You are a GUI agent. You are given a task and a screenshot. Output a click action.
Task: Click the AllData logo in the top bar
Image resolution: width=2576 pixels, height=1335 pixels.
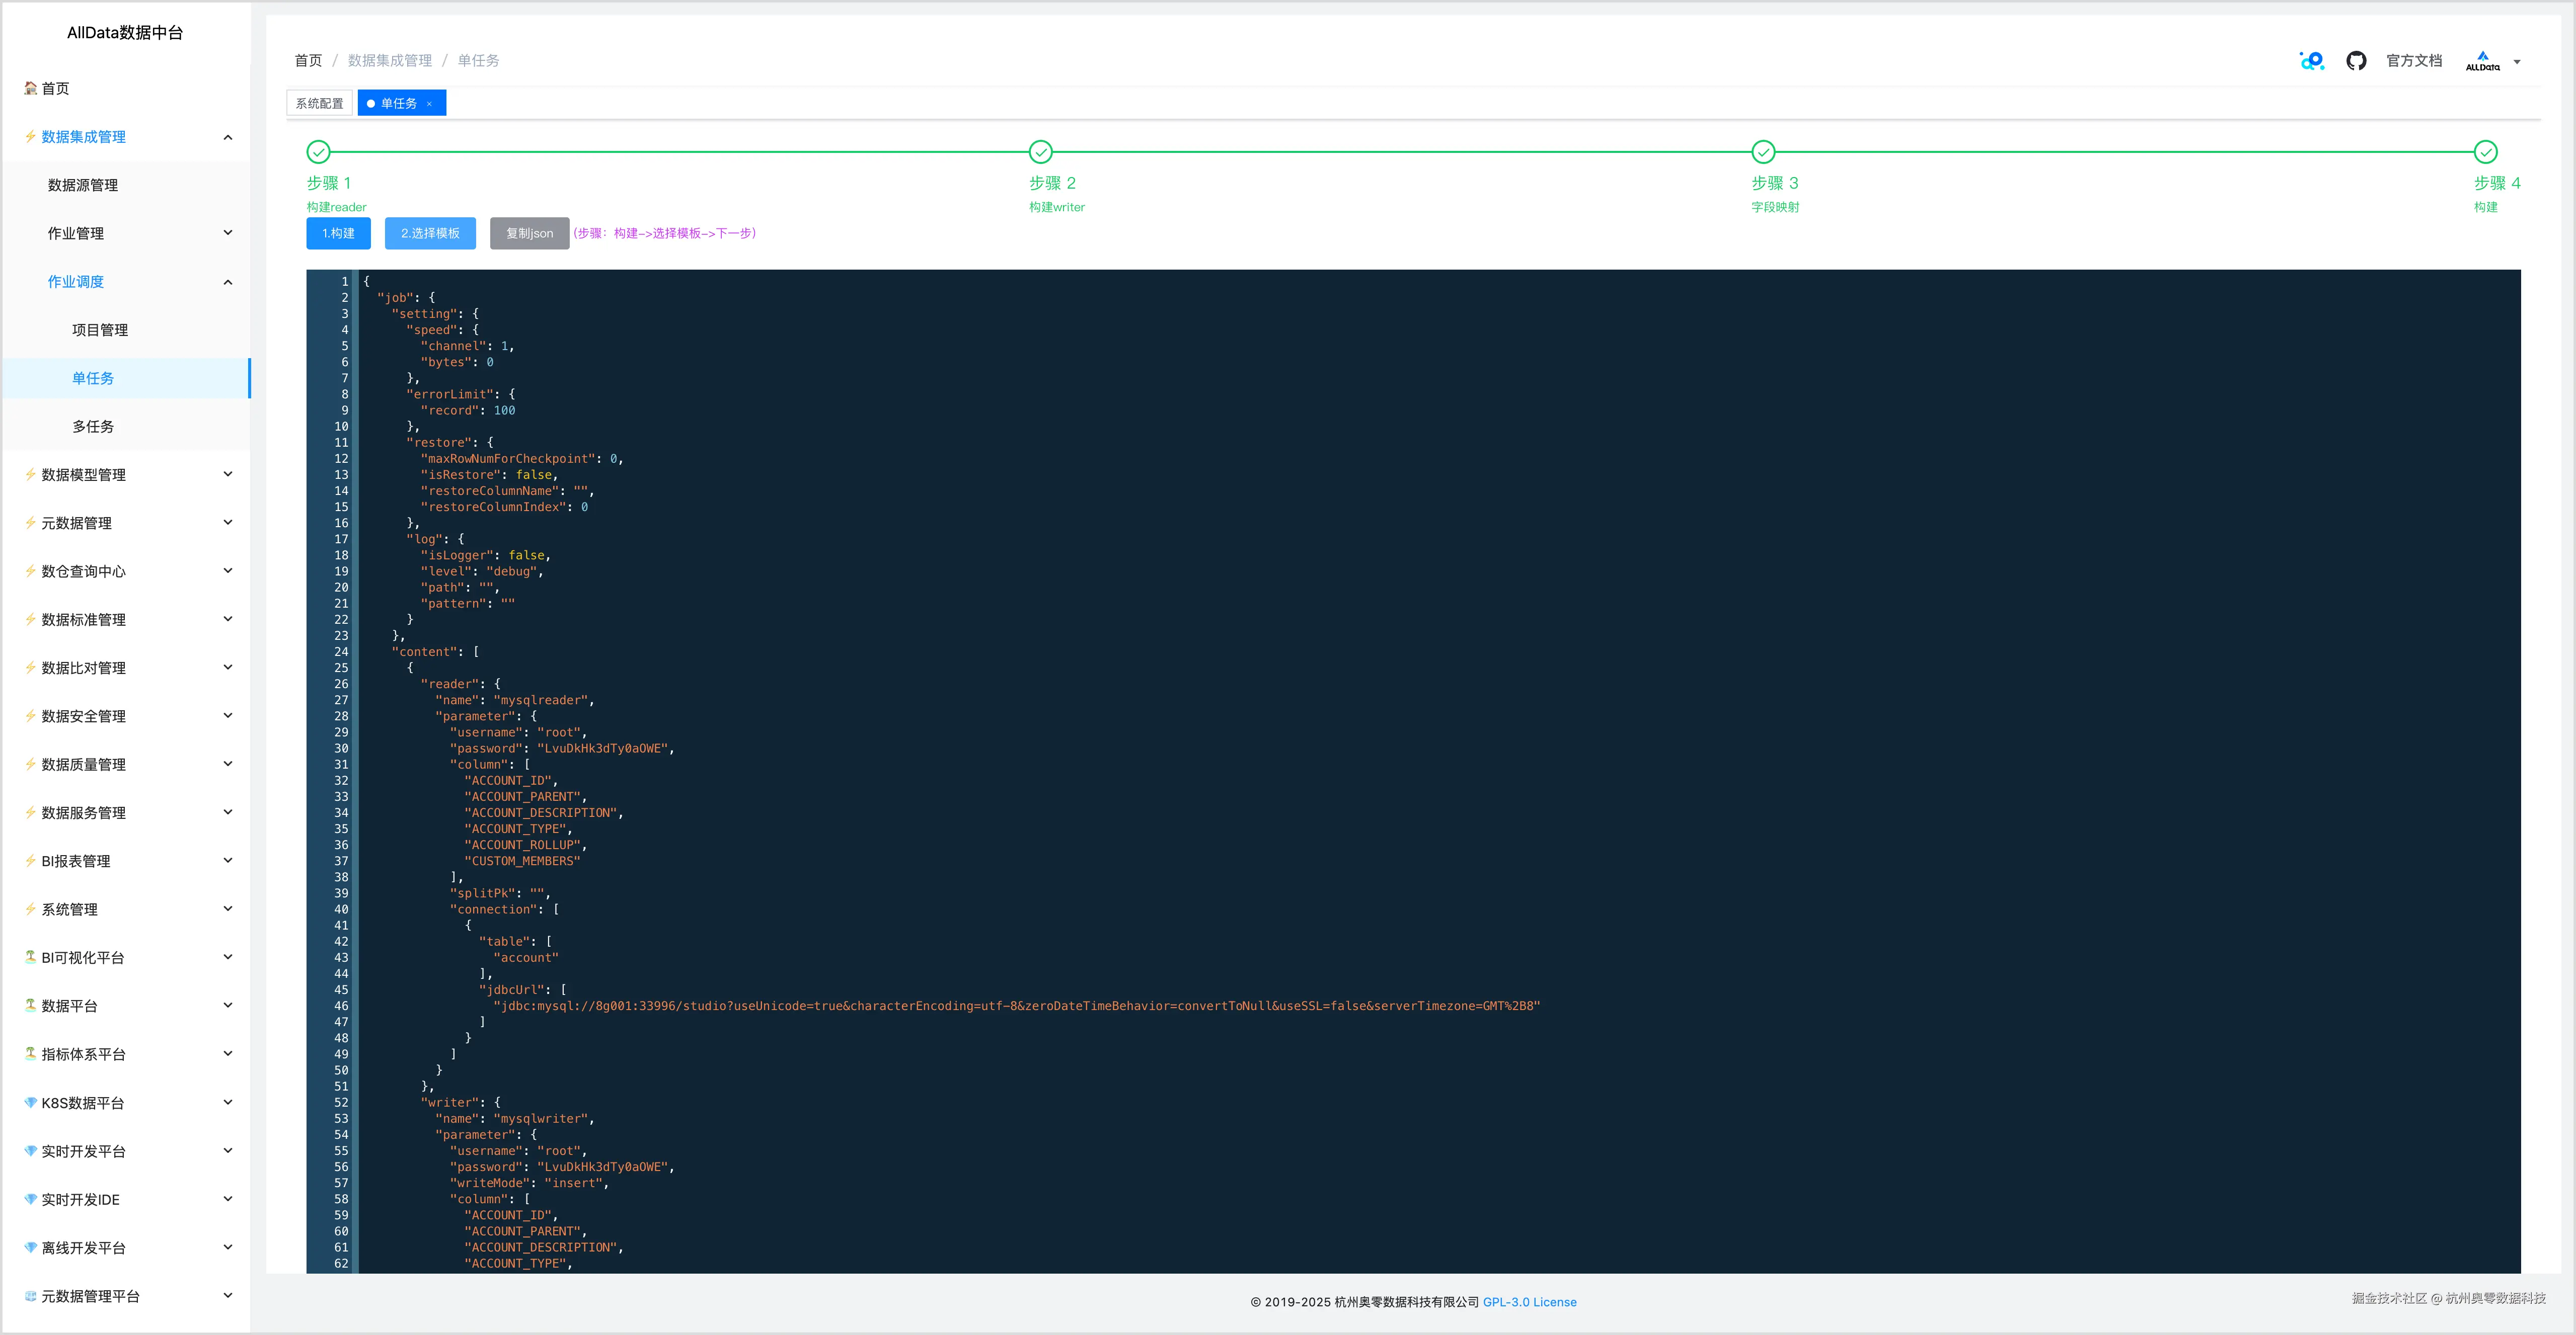pos(2483,61)
